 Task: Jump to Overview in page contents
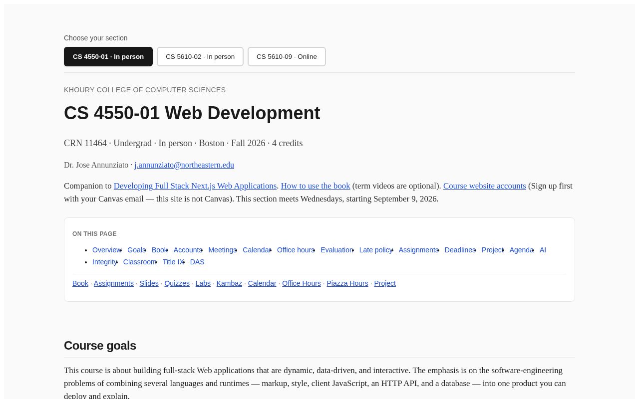(x=107, y=250)
